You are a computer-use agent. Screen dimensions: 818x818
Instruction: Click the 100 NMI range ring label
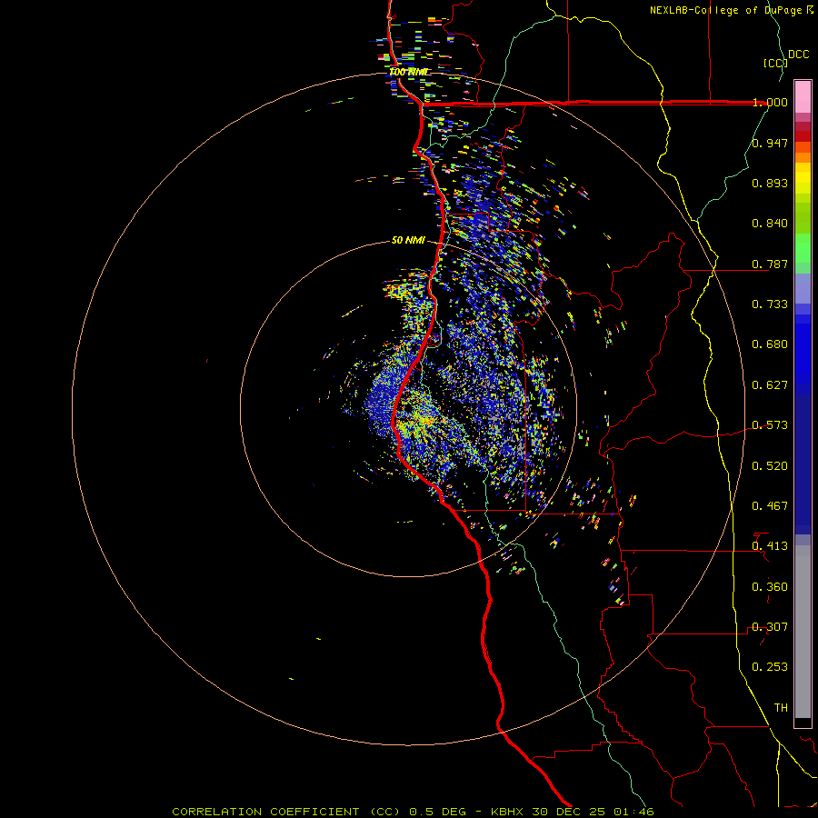[409, 72]
